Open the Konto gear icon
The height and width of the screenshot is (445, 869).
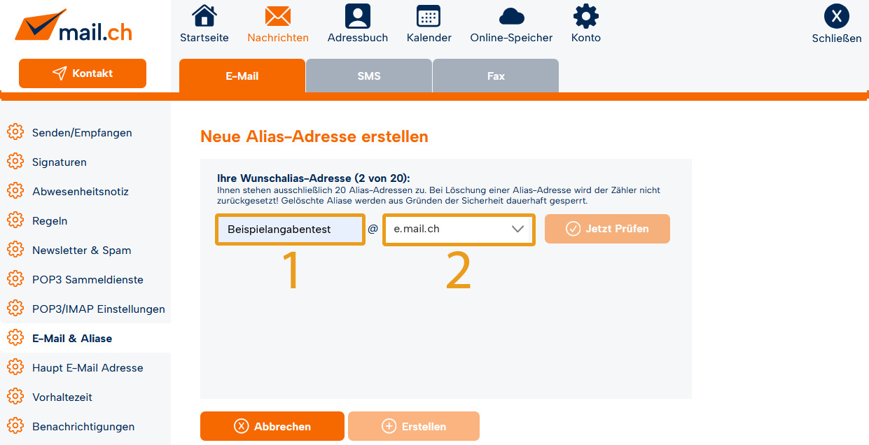click(x=585, y=16)
